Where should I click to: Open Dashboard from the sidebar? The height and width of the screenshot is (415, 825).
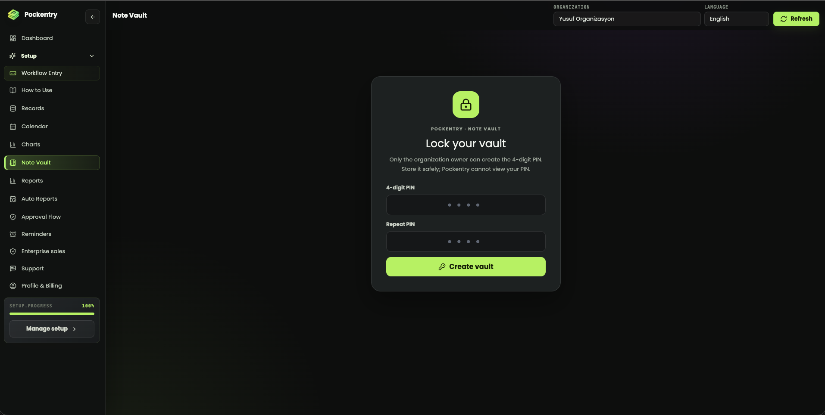pos(52,38)
